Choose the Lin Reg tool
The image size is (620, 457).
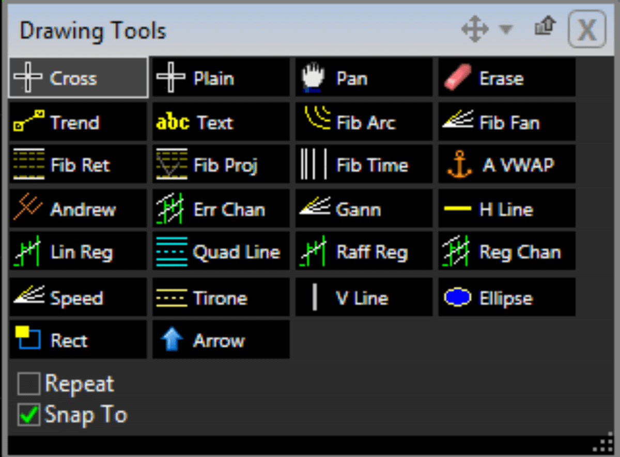click(79, 252)
